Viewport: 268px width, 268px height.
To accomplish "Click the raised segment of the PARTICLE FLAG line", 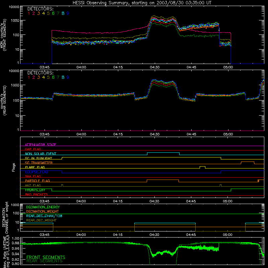I will pos(163,180).
